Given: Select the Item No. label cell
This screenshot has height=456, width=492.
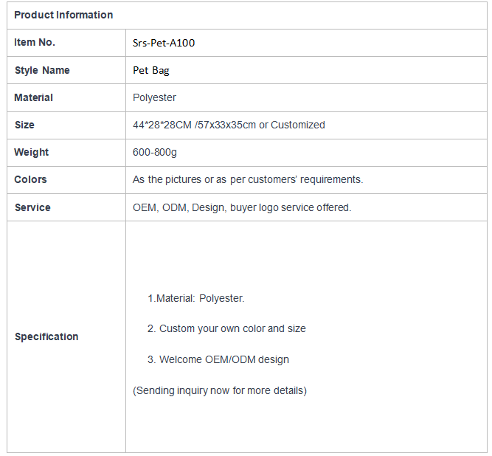Looking at the screenshot, I should (66, 43).
